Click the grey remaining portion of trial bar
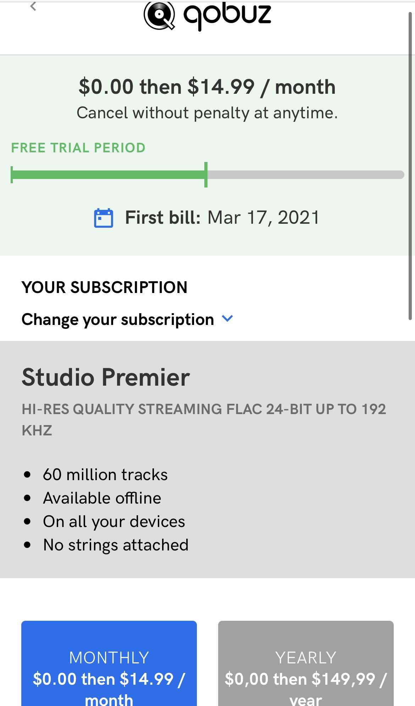Screen dimensions: 415x706 click(305, 175)
